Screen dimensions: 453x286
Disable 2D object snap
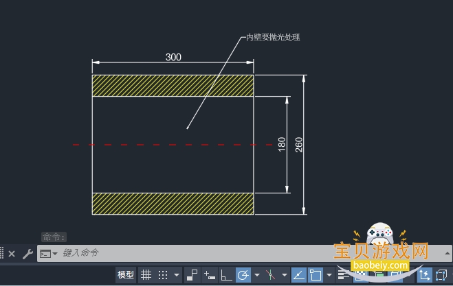[x=316, y=275]
